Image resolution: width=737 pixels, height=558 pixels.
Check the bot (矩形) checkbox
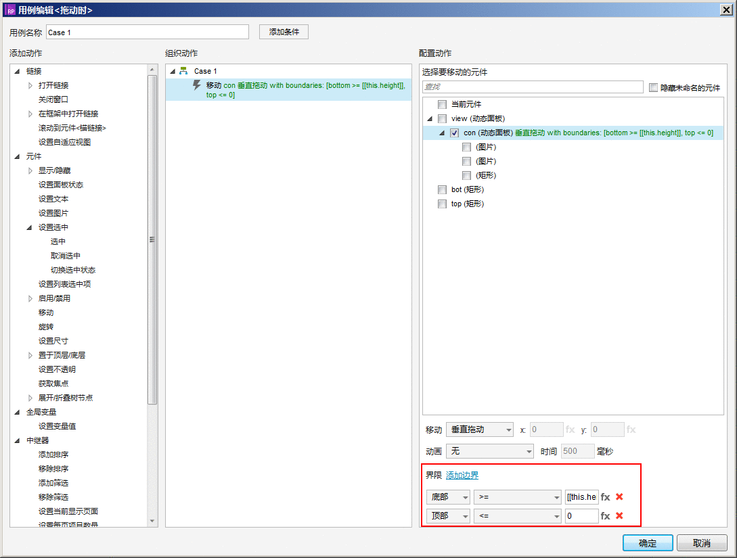click(442, 190)
